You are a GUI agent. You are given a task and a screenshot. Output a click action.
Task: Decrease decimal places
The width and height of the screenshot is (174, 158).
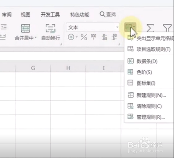114,37
